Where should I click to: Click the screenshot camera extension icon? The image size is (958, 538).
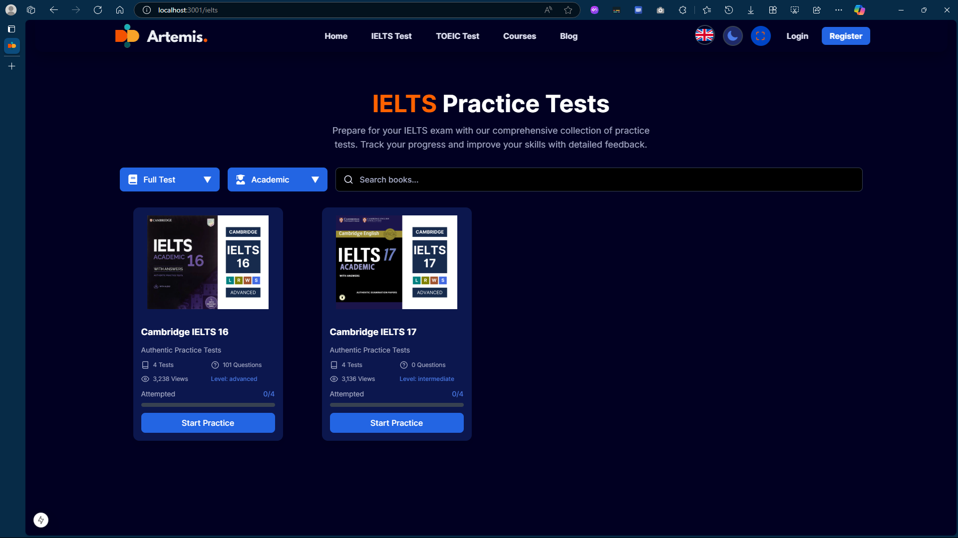point(660,10)
